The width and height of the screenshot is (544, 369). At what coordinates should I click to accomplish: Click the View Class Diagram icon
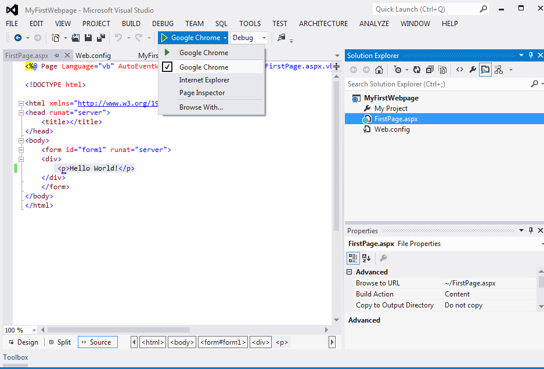click(499, 70)
